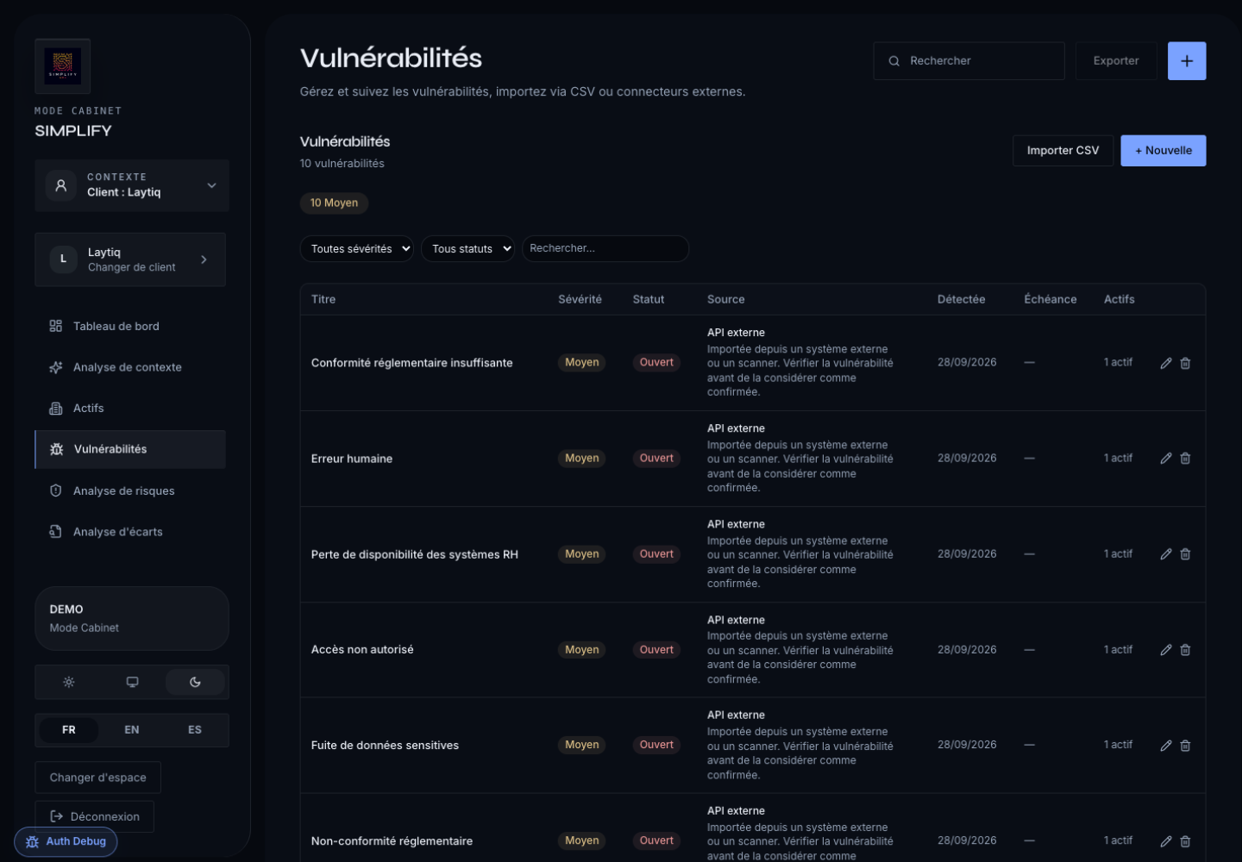This screenshot has width=1242, height=862.
Task: Edit the Conformité réglementaire insuffisante row
Action: (1166, 363)
